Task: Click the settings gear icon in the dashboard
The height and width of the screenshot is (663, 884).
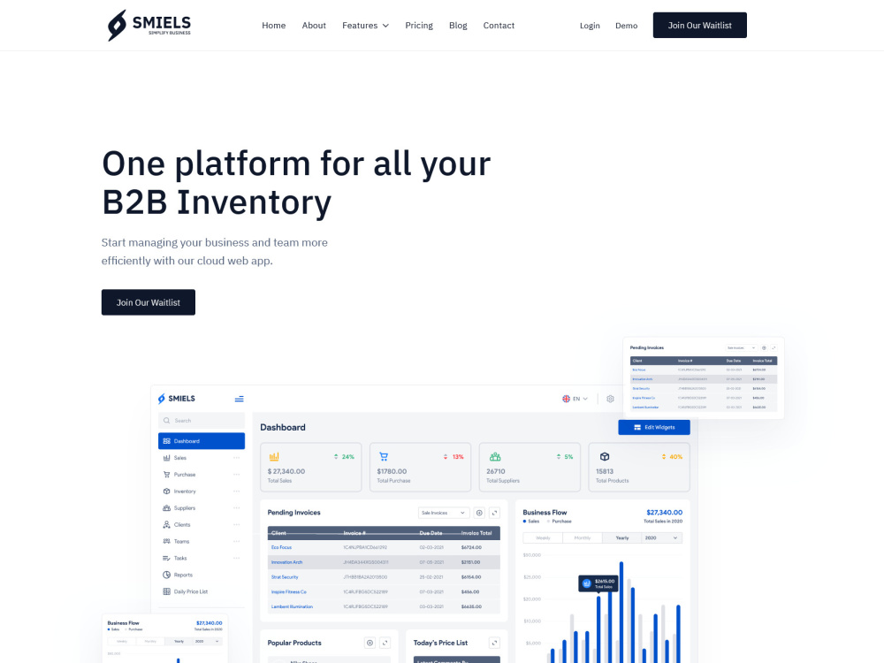Action: tap(610, 399)
